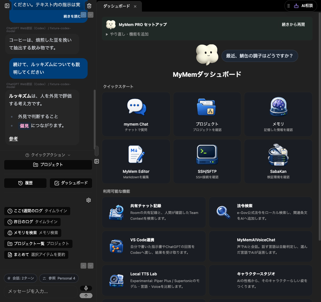Close the ダッシュボード tab

coord(135,6)
